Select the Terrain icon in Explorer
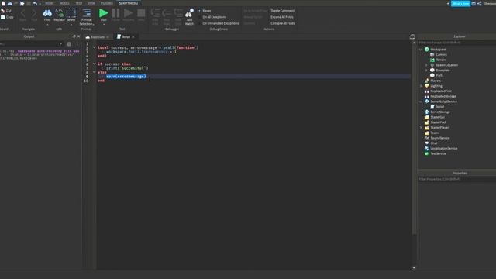Viewport: 496px width, 279px height. click(432, 60)
